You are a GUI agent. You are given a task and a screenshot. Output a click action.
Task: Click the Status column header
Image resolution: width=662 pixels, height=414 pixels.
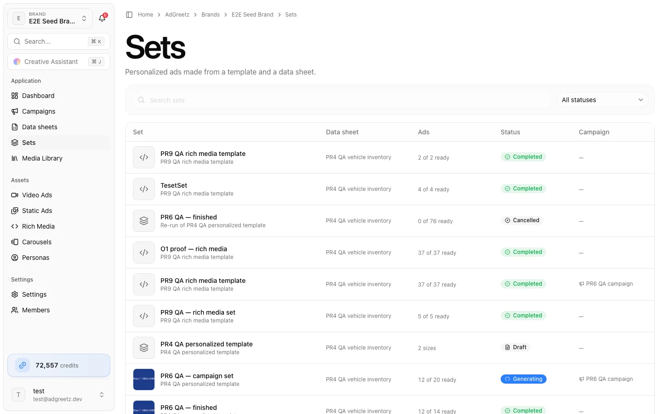[x=510, y=132]
